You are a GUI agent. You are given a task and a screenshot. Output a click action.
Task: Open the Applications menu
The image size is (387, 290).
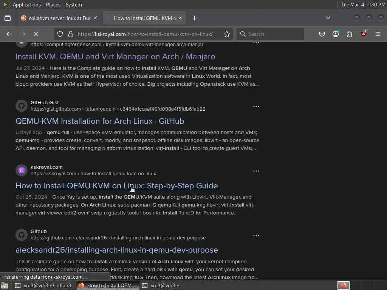27,5
